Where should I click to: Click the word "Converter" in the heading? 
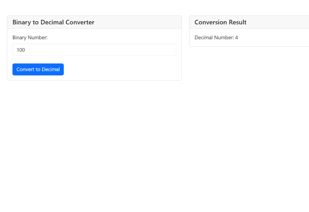pos(80,22)
